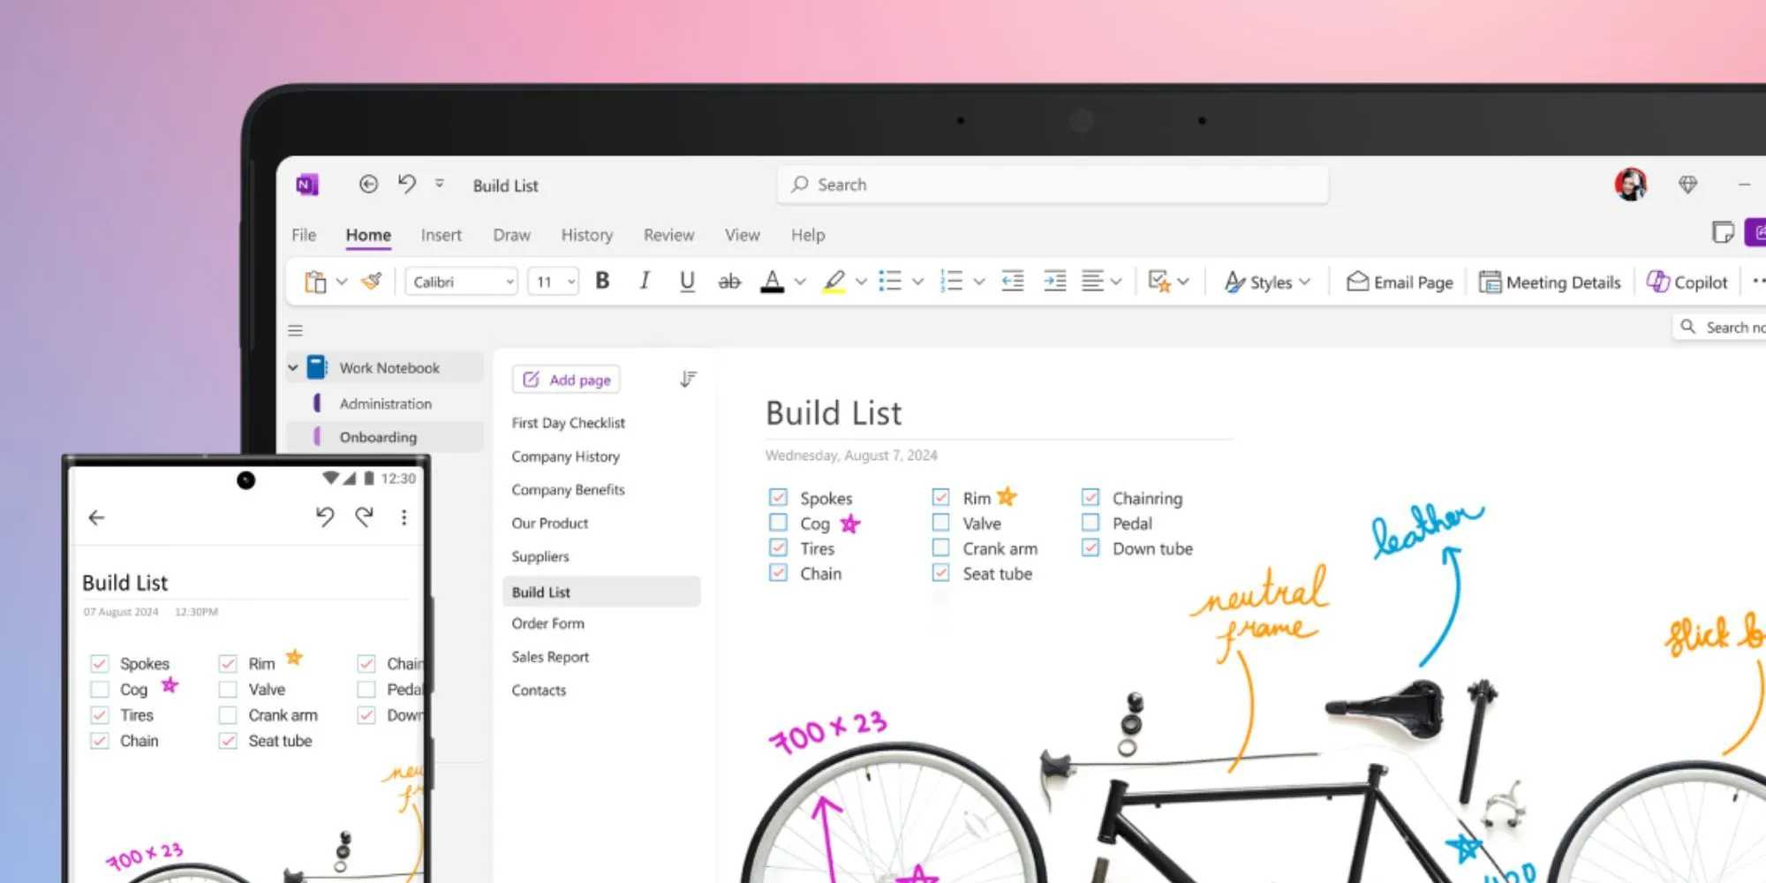Uncheck the Rim checkbox on laptop
Screen dimensions: 1766x883
[940, 497]
